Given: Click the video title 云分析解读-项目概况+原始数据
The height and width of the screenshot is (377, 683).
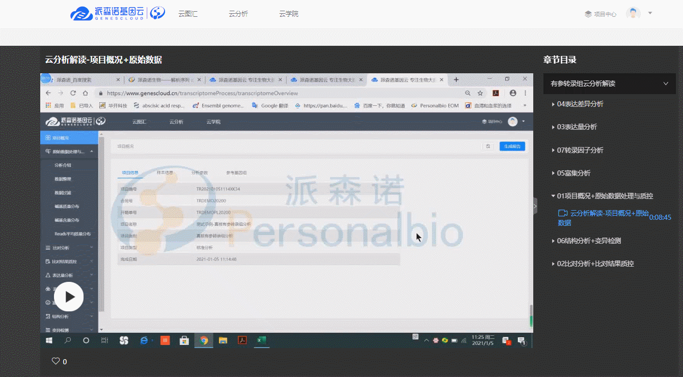Looking at the screenshot, I should point(104,60).
